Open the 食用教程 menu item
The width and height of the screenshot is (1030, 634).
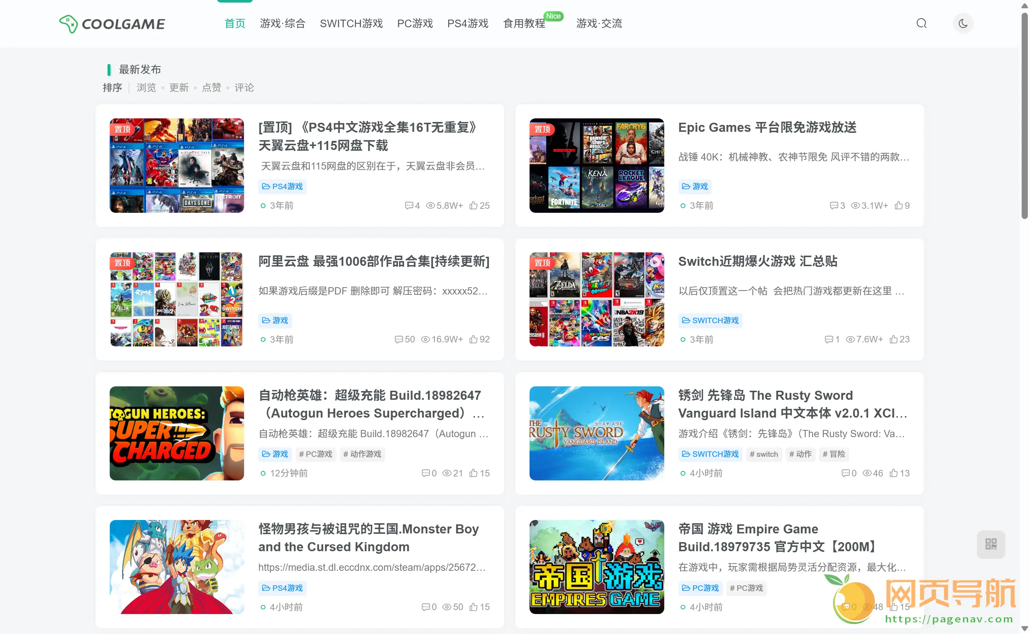pyautogui.click(x=524, y=24)
